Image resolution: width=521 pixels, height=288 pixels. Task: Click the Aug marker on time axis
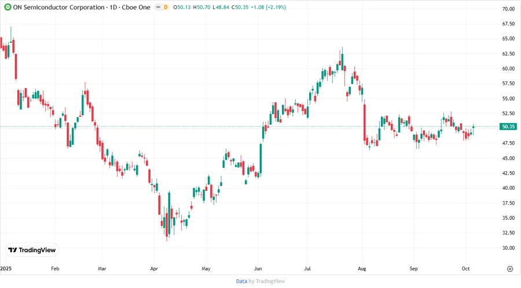coord(362,269)
